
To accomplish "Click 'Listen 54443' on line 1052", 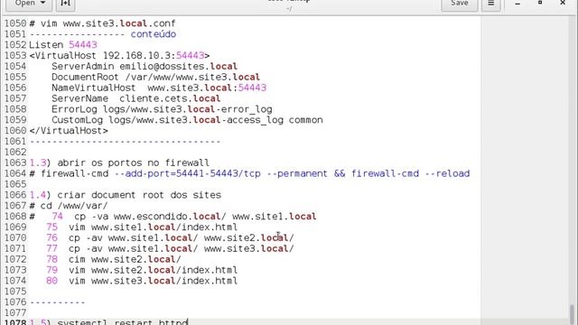I will (x=63, y=45).
